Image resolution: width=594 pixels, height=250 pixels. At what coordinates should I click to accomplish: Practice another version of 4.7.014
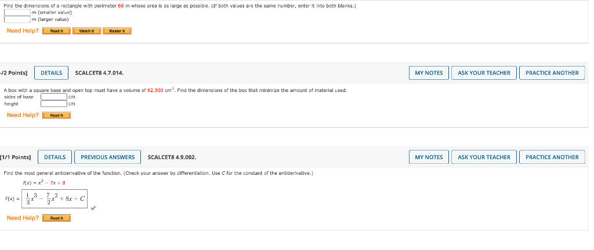pyautogui.click(x=552, y=73)
